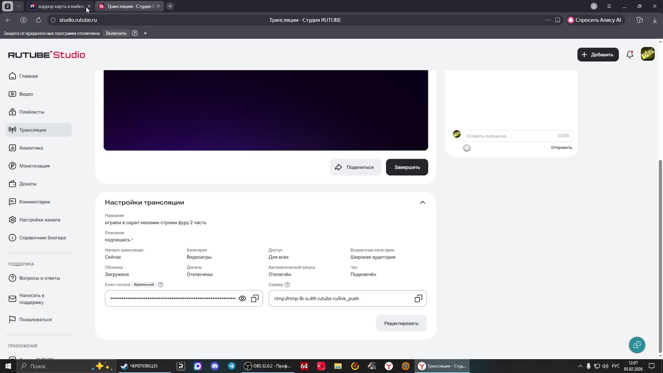Open Аналитика in the sidebar
This screenshot has height=373, width=663.
[x=31, y=148]
